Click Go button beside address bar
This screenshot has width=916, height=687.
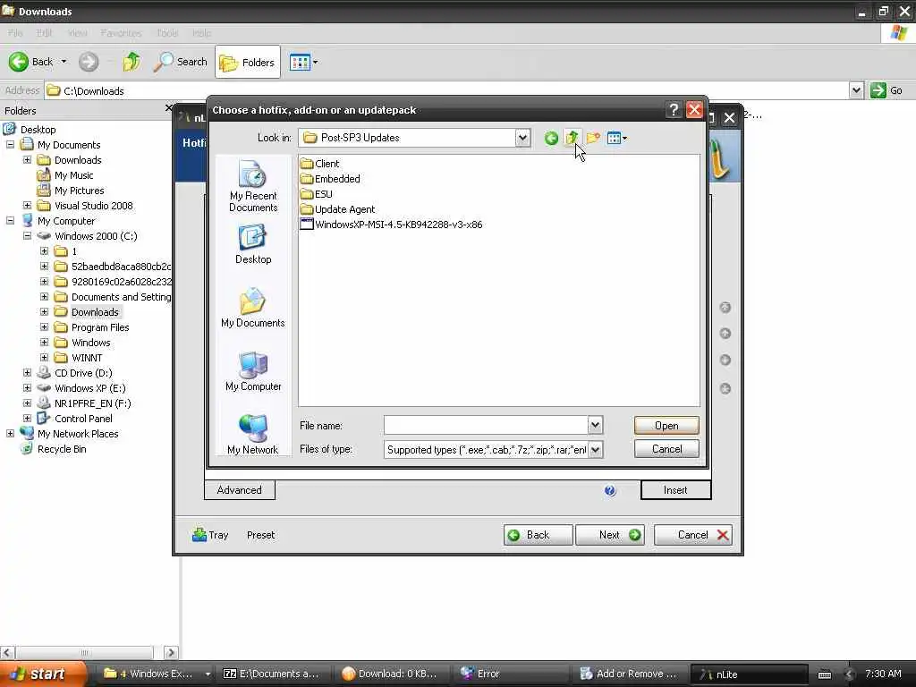pyautogui.click(x=886, y=90)
